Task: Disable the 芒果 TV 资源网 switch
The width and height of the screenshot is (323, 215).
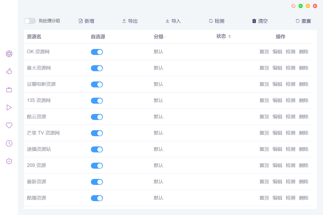Action: coord(97,133)
